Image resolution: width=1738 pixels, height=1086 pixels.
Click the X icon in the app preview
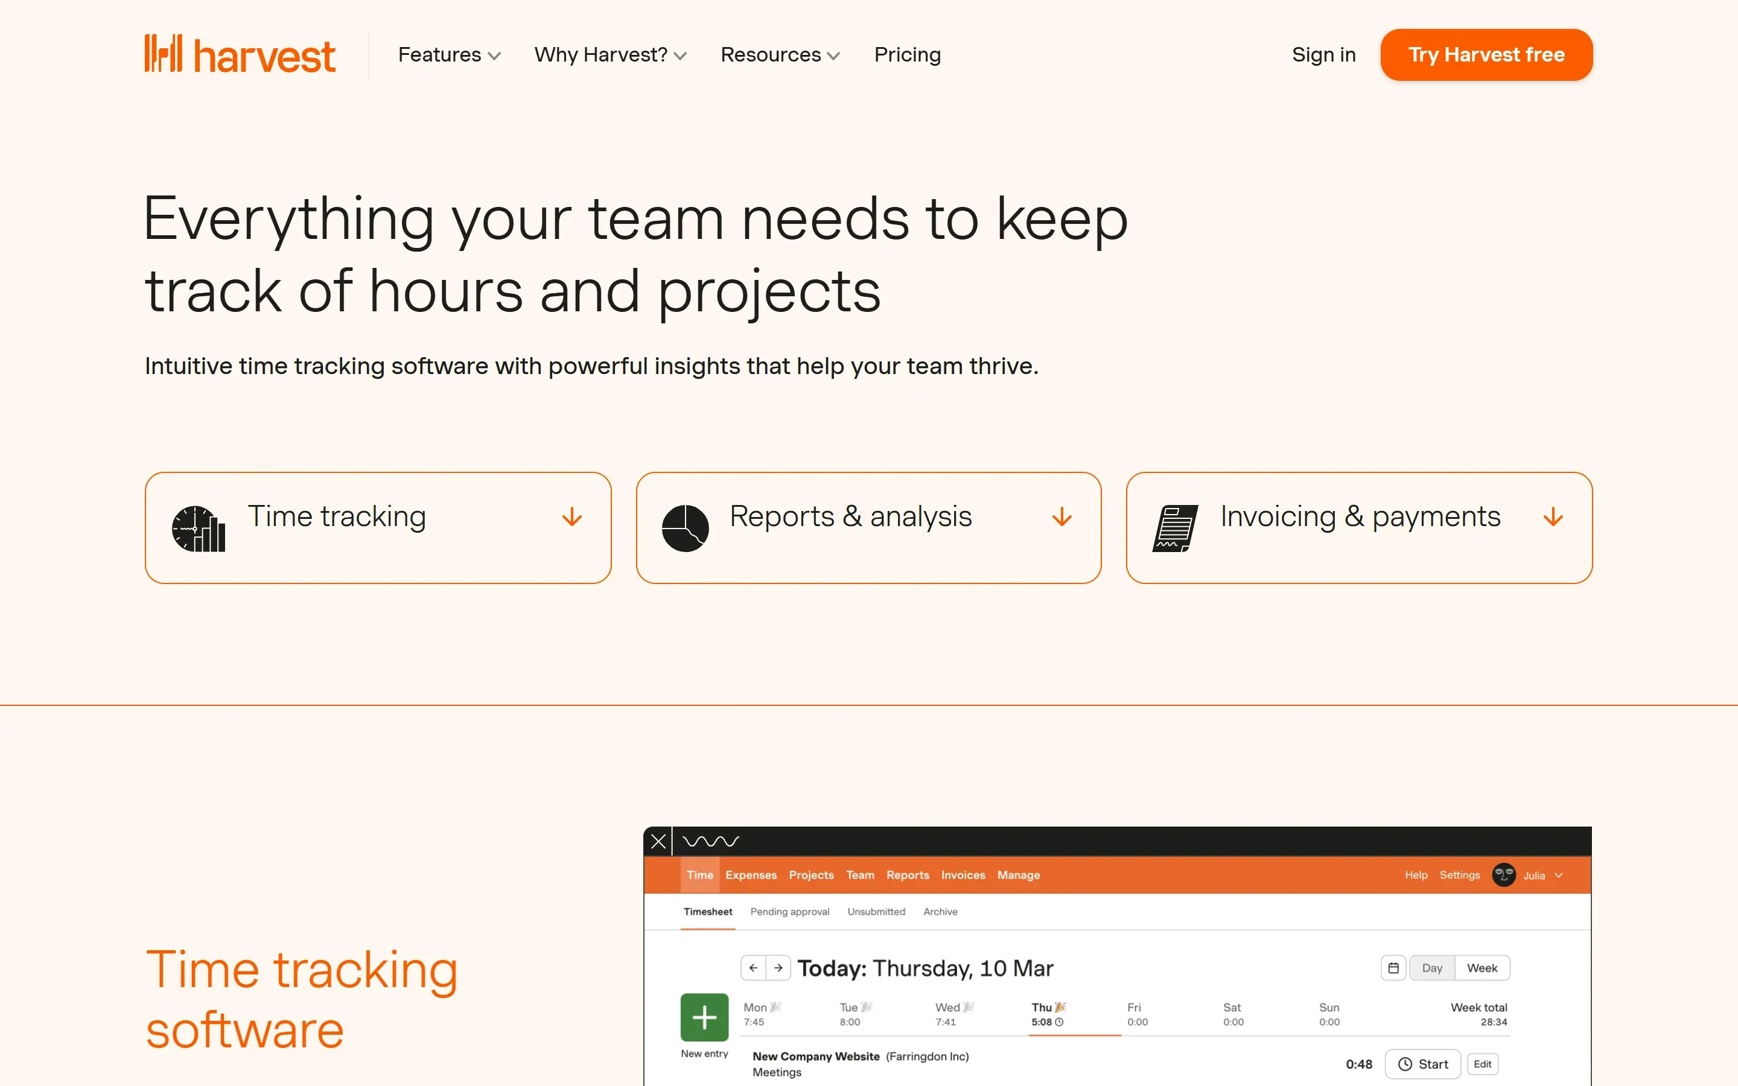658,841
